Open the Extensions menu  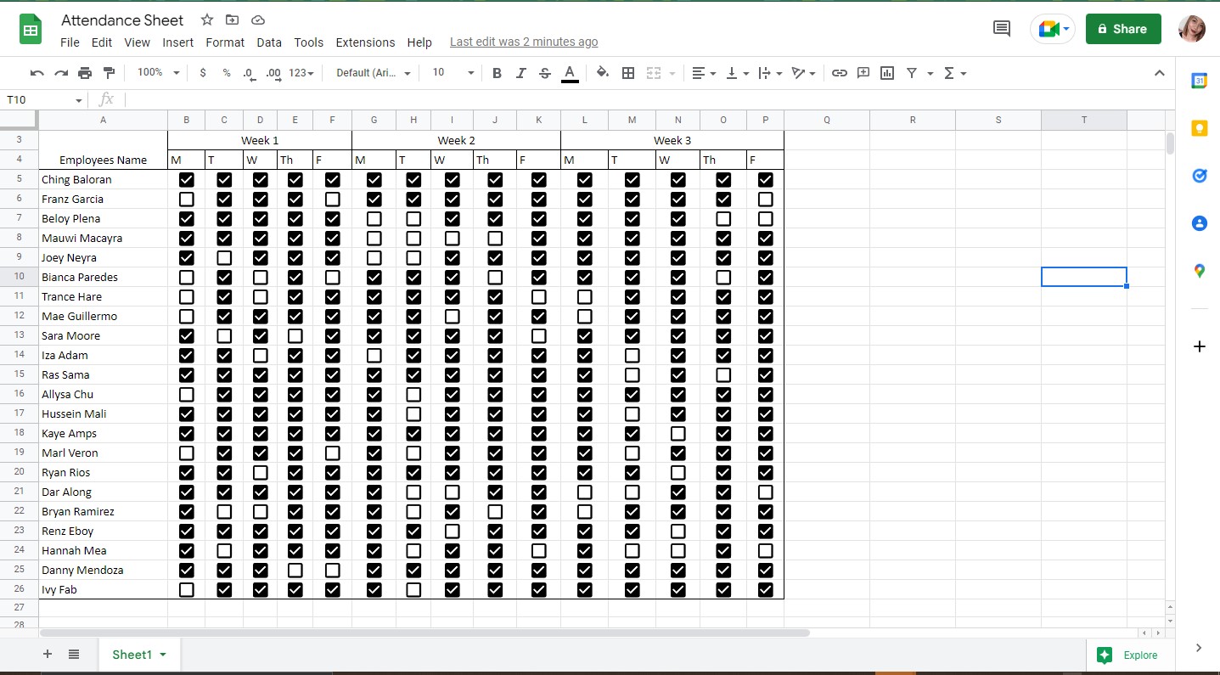(366, 42)
